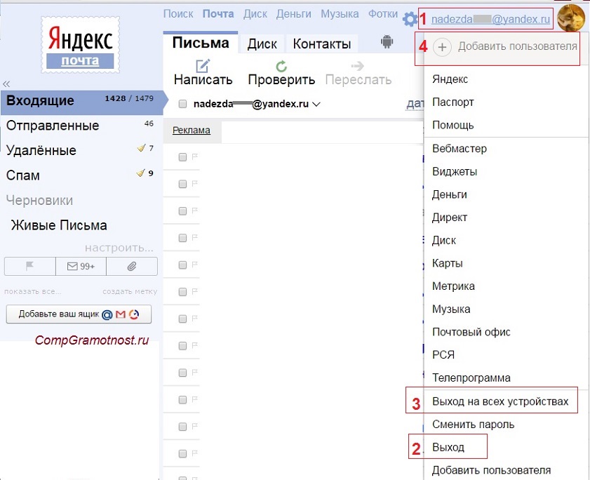The height and width of the screenshot is (480, 590).
Task: Click the Яндекс Почта logo
Action: pos(80,45)
